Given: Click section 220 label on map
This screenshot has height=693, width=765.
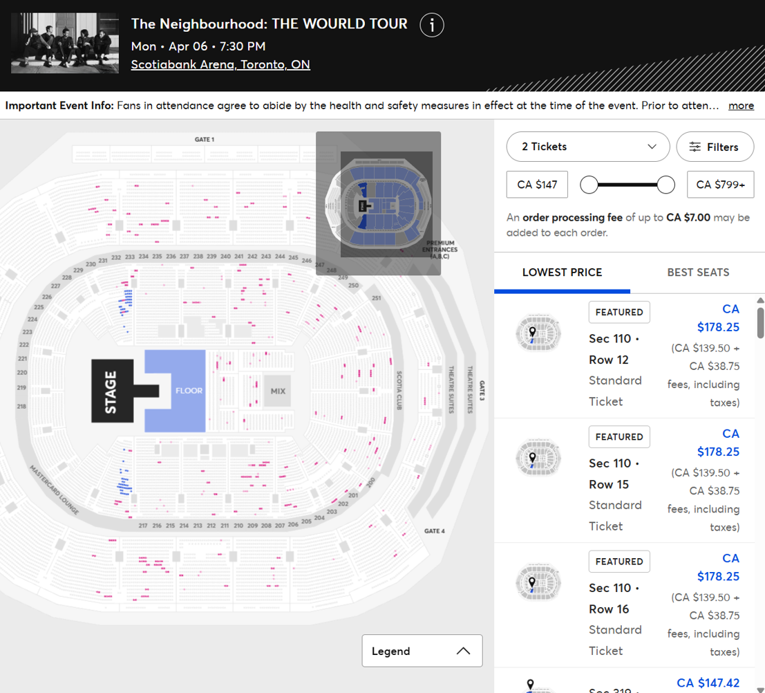Looking at the screenshot, I should point(22,373).
